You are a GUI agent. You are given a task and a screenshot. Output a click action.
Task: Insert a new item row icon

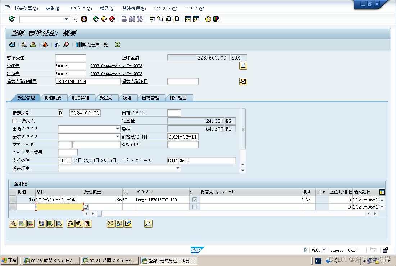pyautogui.click(x=22, y=223)
